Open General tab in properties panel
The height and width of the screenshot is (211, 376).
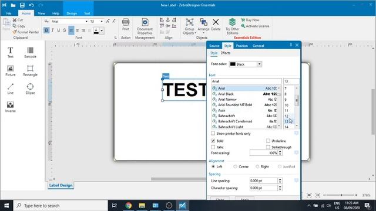point(258,46)
